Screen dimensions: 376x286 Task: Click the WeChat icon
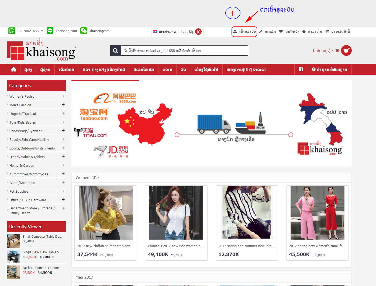tap(84, 31)
